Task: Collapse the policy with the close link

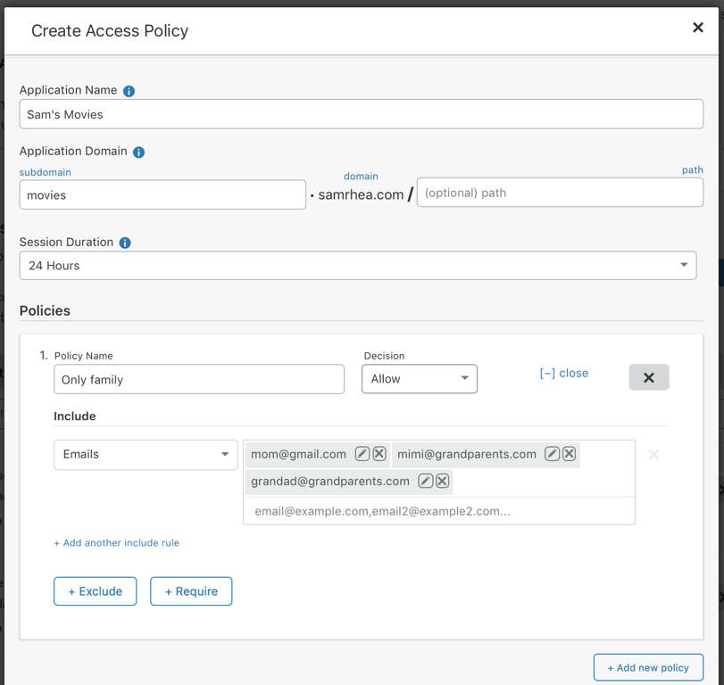Action: click(563, 373)
